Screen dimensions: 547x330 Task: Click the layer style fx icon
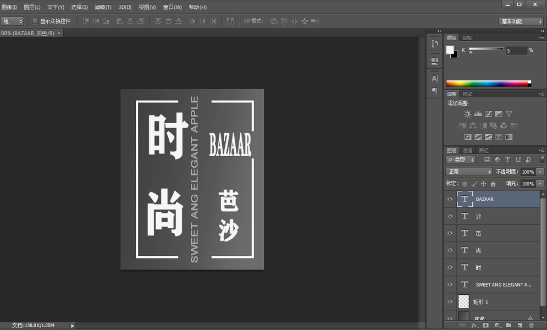click(x=474, y=325)
